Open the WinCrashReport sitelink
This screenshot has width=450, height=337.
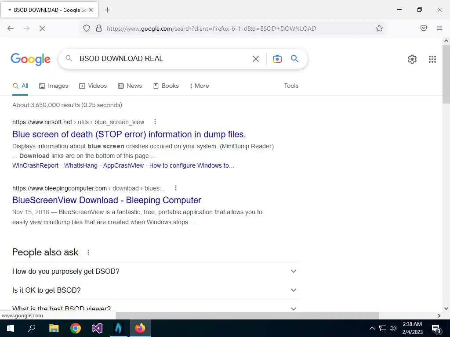(35, 165)
